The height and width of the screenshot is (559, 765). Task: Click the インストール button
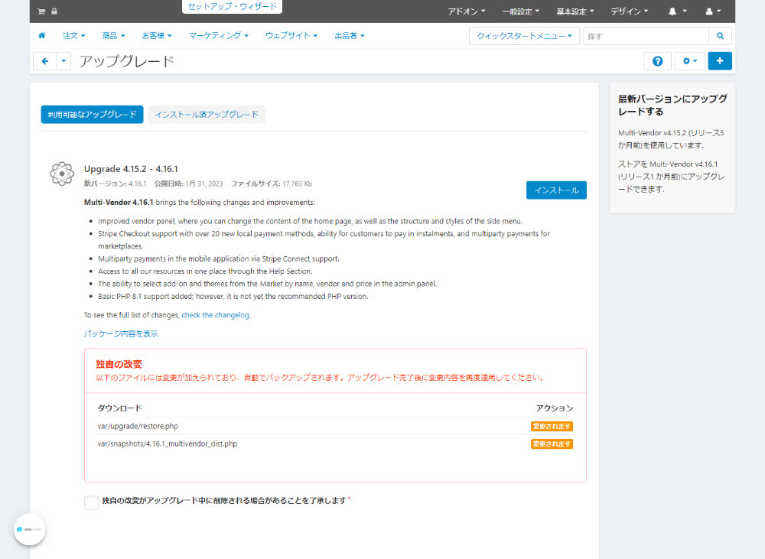coord(556,190)
